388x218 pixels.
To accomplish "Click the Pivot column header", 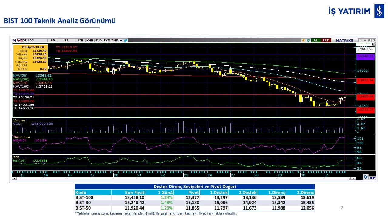I will click(x=193, y=193).
